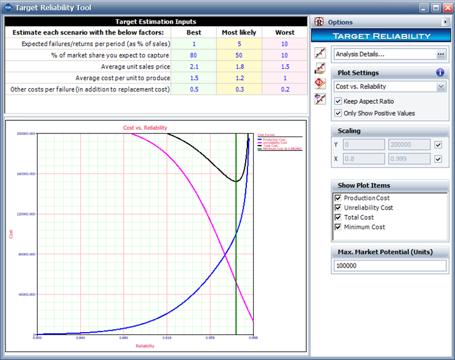Click plot icon with purple arrow

320,98
